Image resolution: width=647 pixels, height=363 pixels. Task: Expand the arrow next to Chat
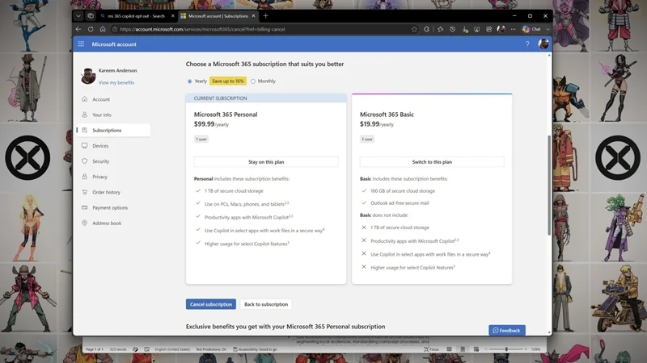(x=548, y=29)
